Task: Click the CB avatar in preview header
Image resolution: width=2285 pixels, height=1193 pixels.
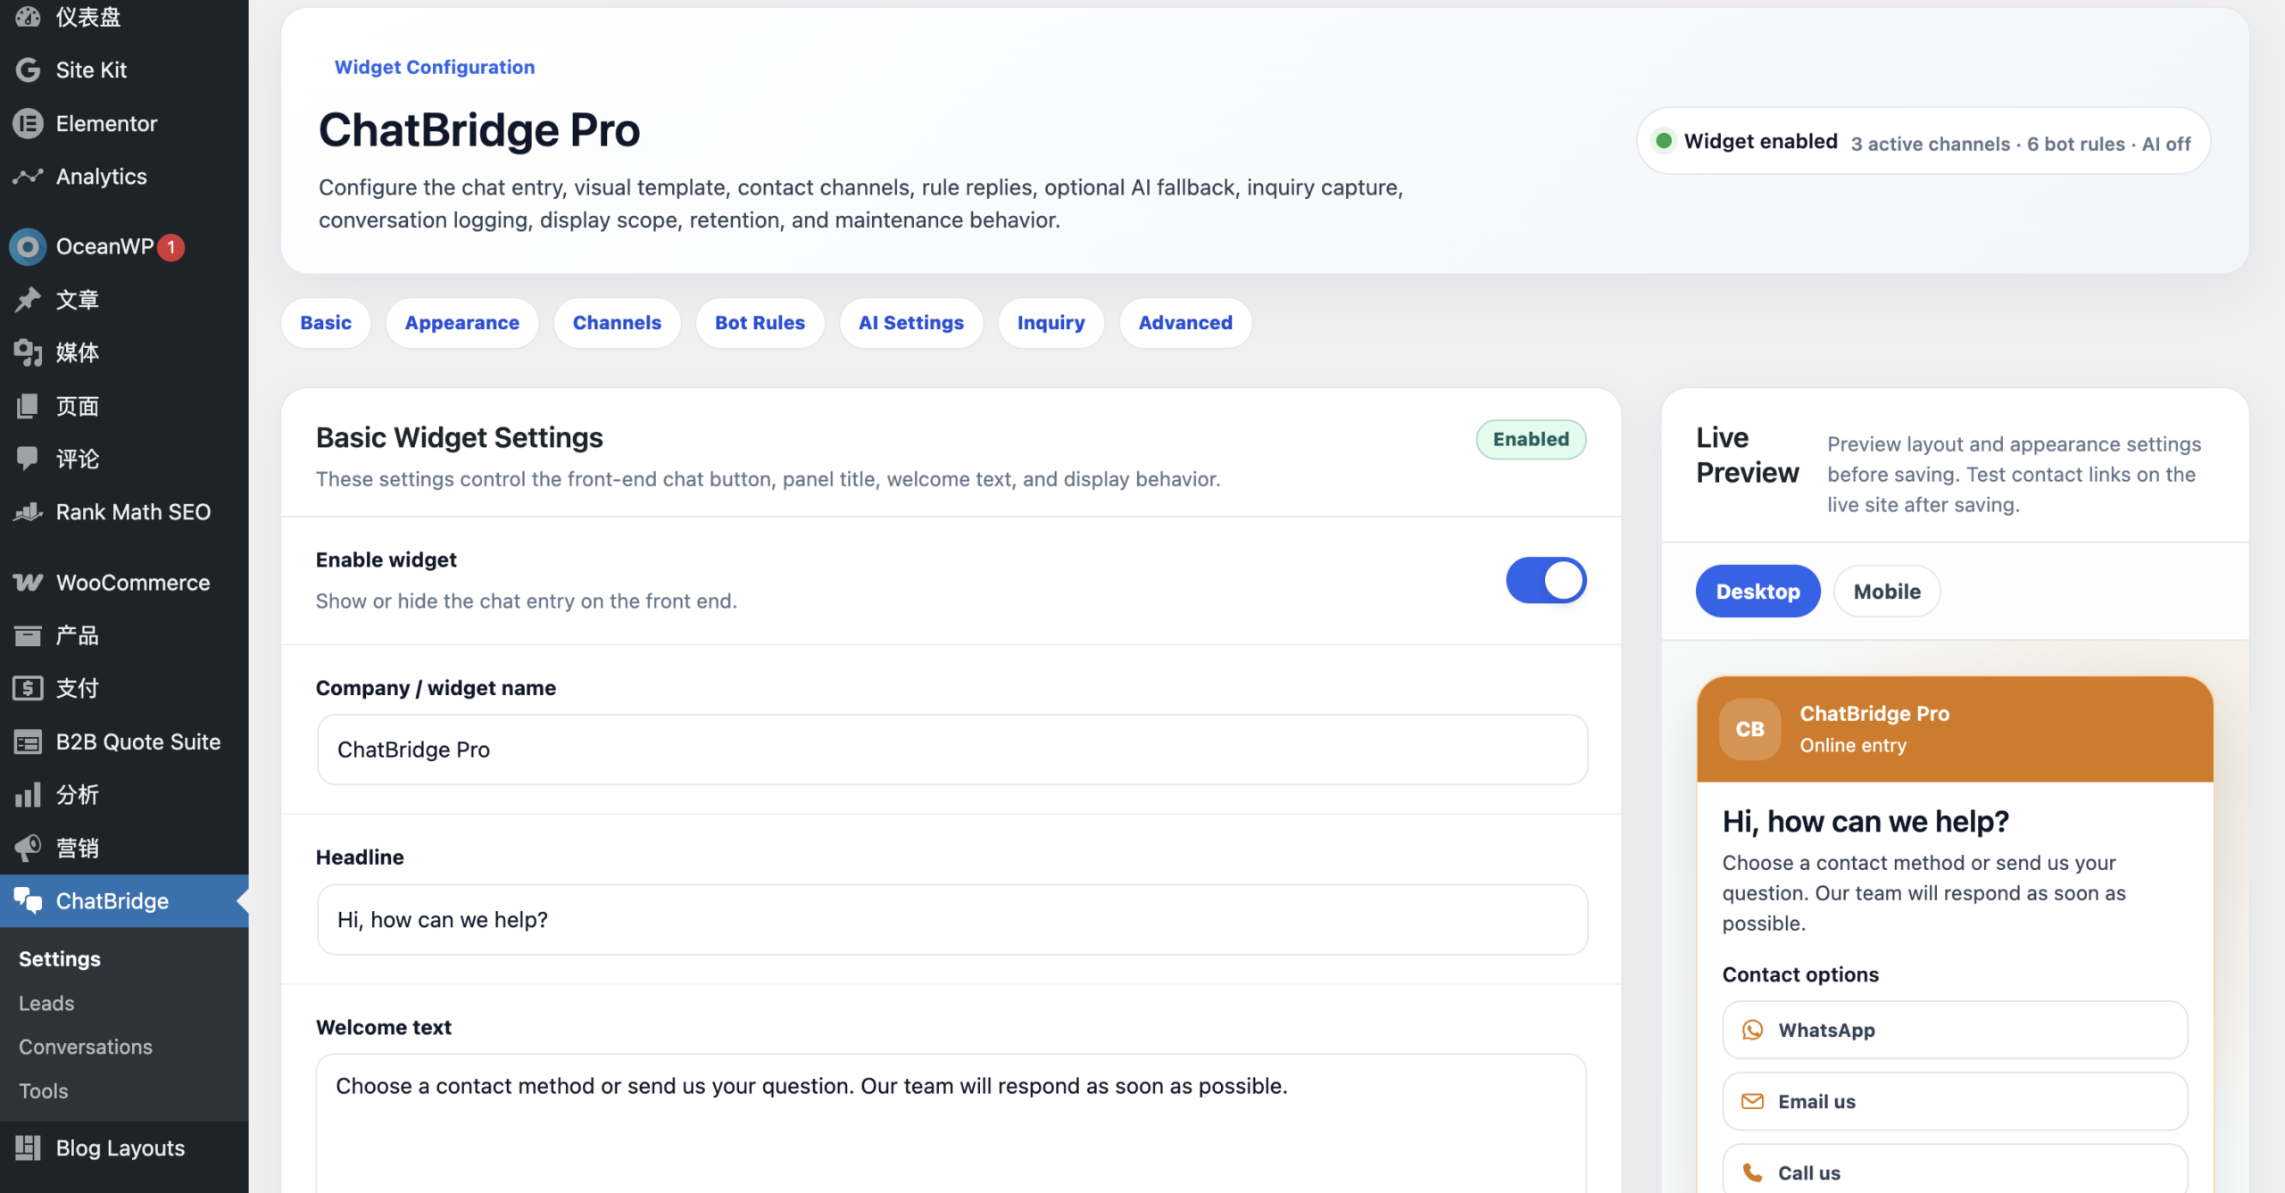Action: pos(1749,729)
